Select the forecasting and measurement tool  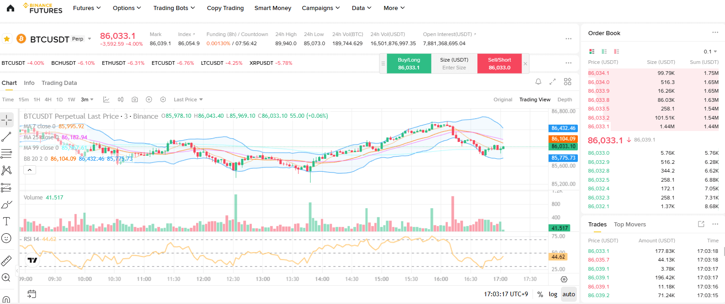[6, 187]
